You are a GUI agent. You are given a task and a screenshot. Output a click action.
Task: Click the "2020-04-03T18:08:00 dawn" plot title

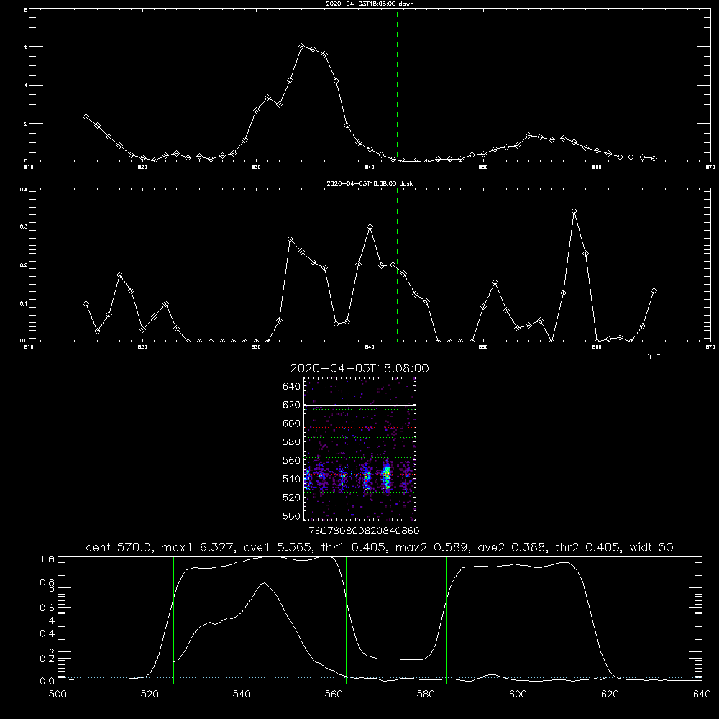370,4
